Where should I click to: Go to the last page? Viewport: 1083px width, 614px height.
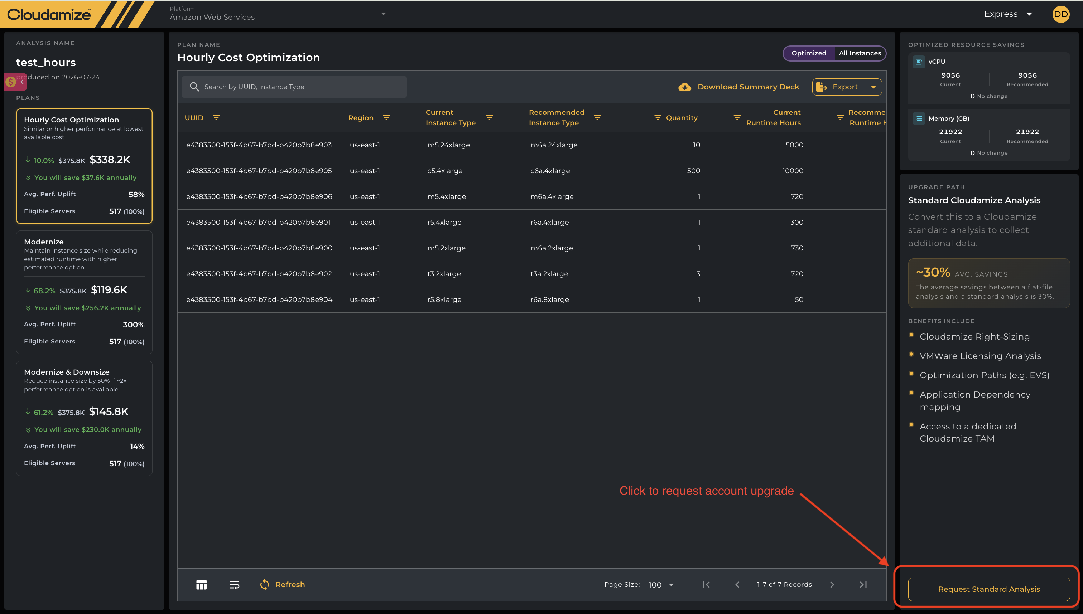click(x=863, y=585)
